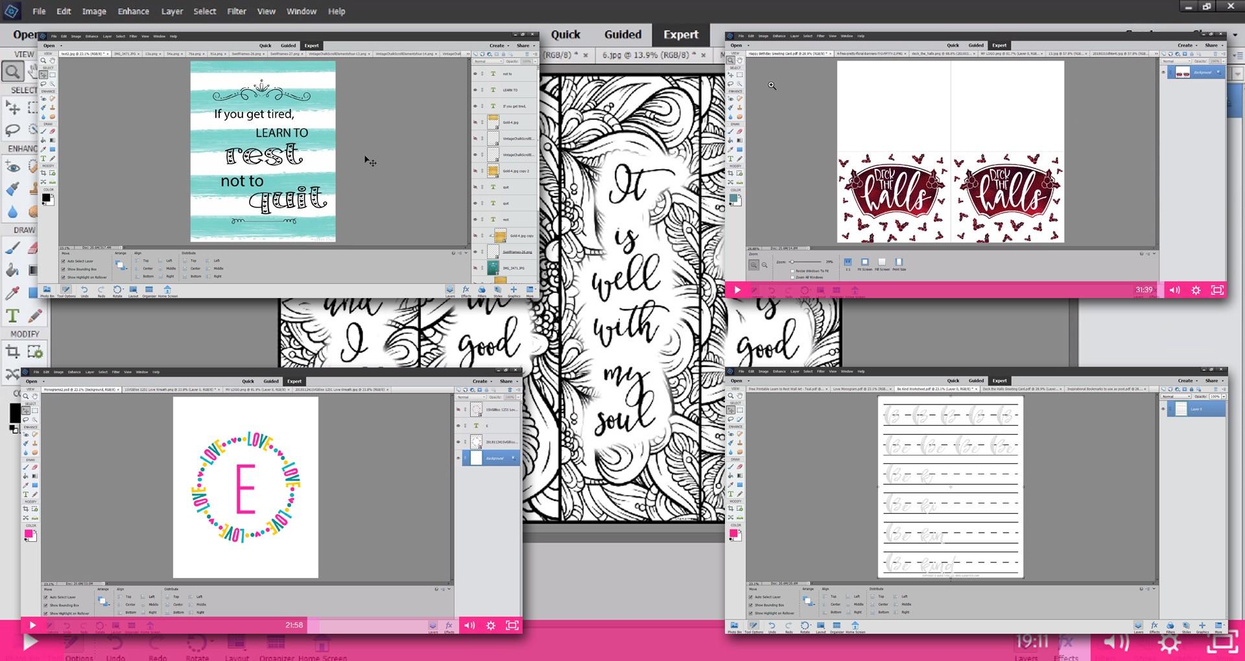1245x661 pixels.
Task: Open Graphics panel in the teal quote window
Action: 514,291
